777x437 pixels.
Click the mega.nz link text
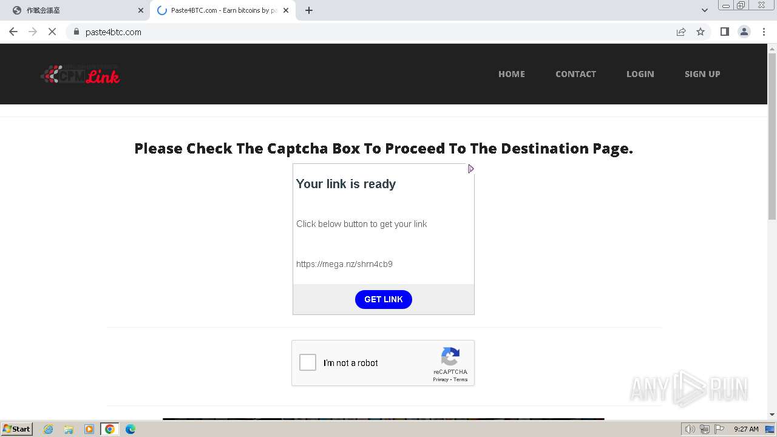point(344,264)
